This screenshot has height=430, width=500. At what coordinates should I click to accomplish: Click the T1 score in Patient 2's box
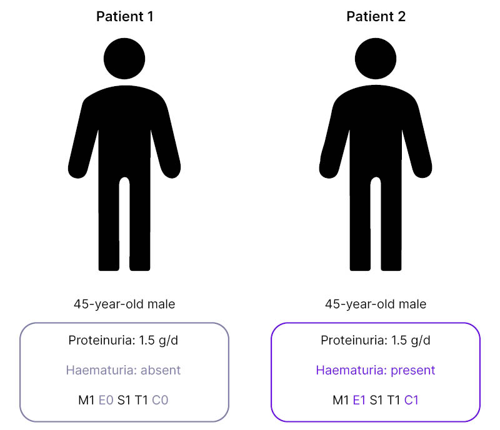coord(394,401)
